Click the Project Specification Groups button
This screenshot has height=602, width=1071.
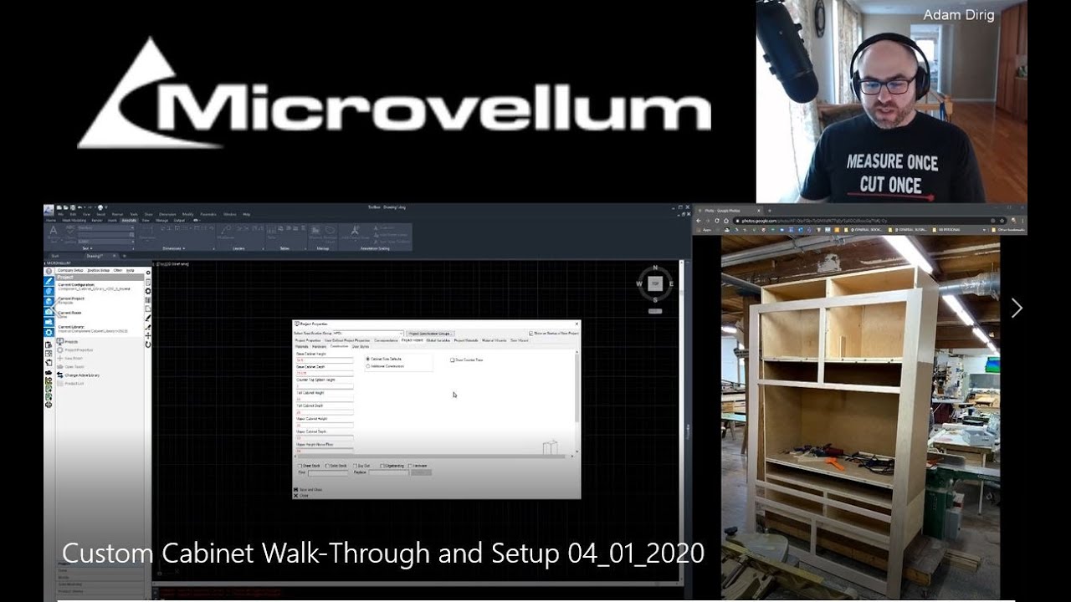click(431, 334)
